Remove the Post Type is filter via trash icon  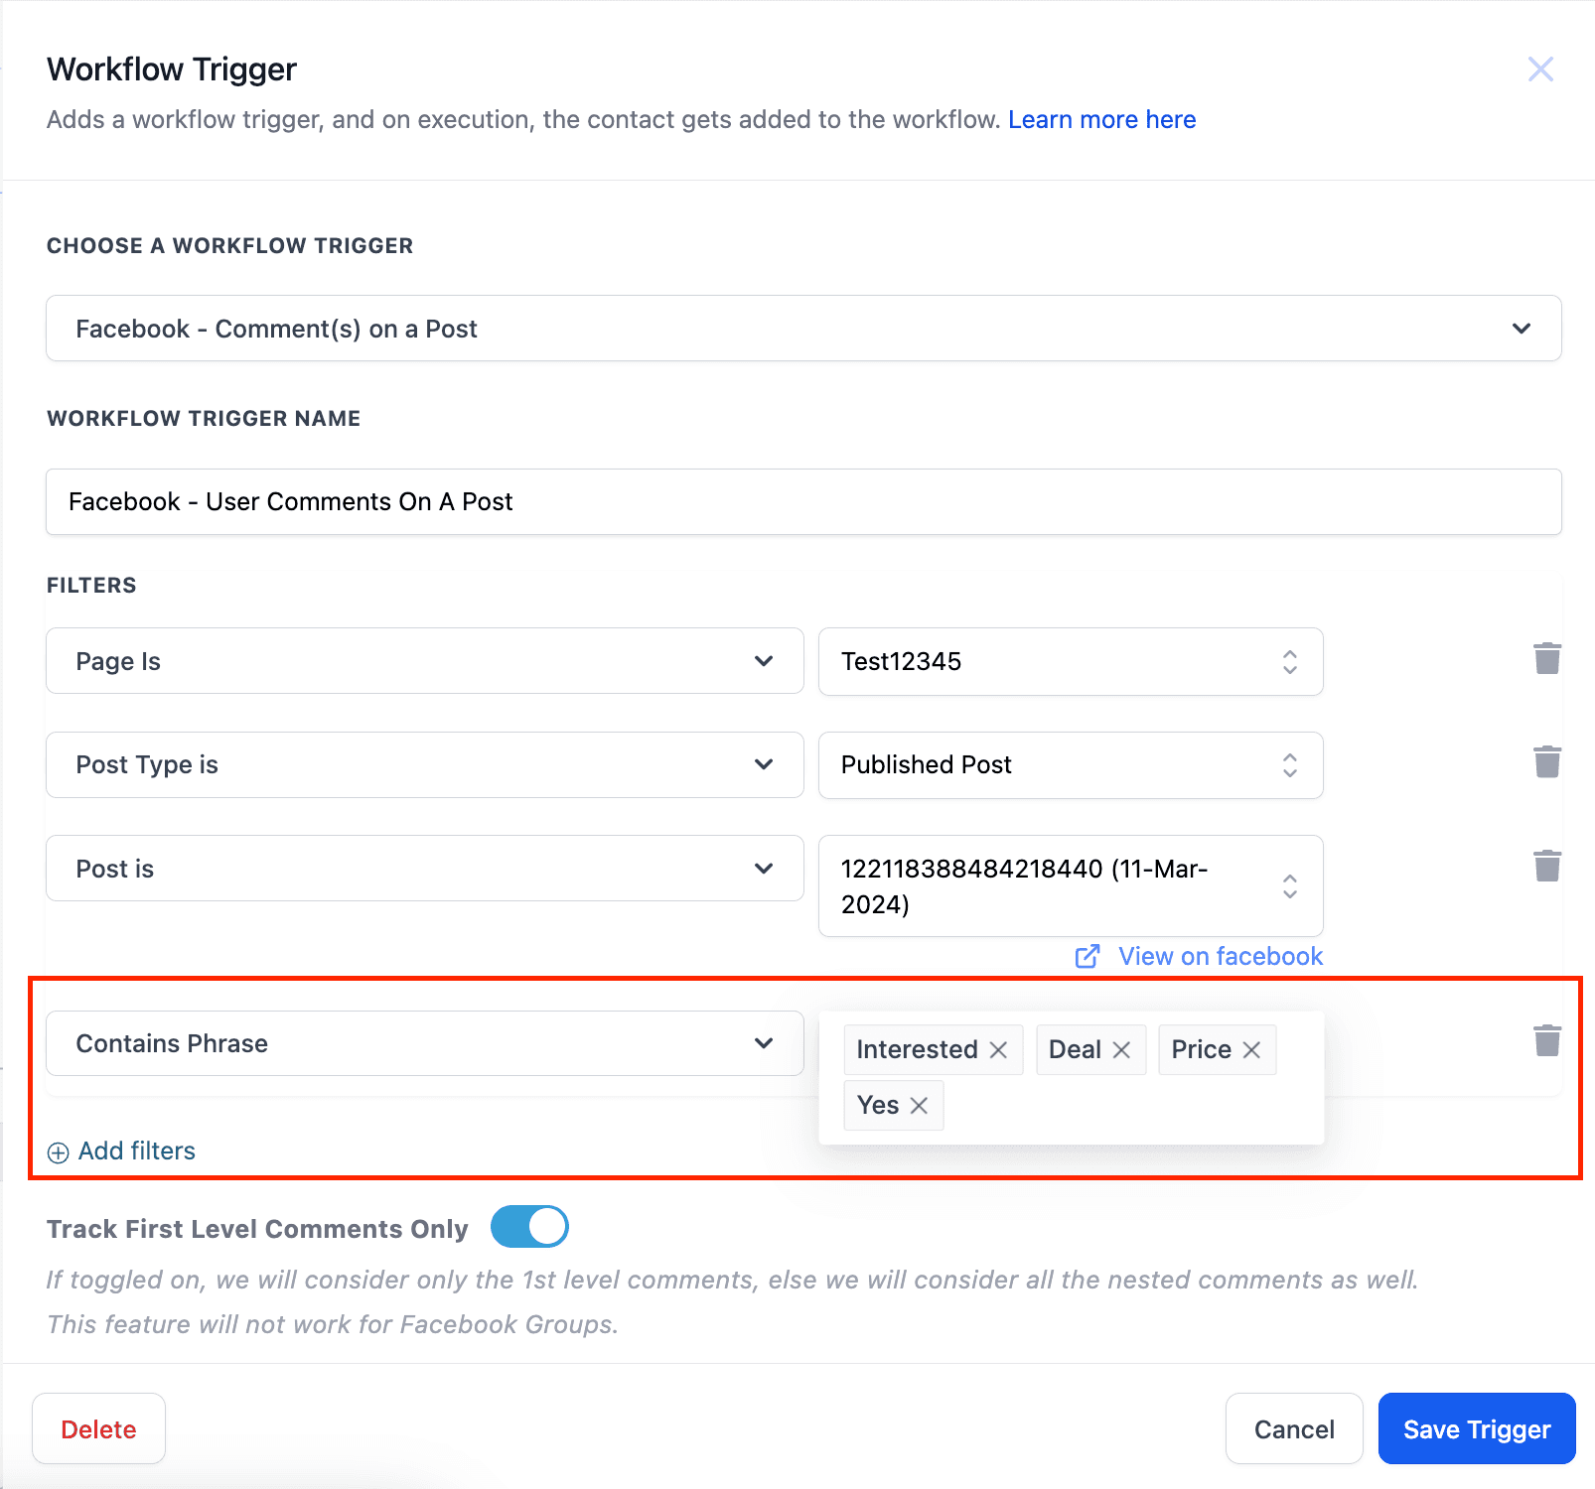[1547, 761]
